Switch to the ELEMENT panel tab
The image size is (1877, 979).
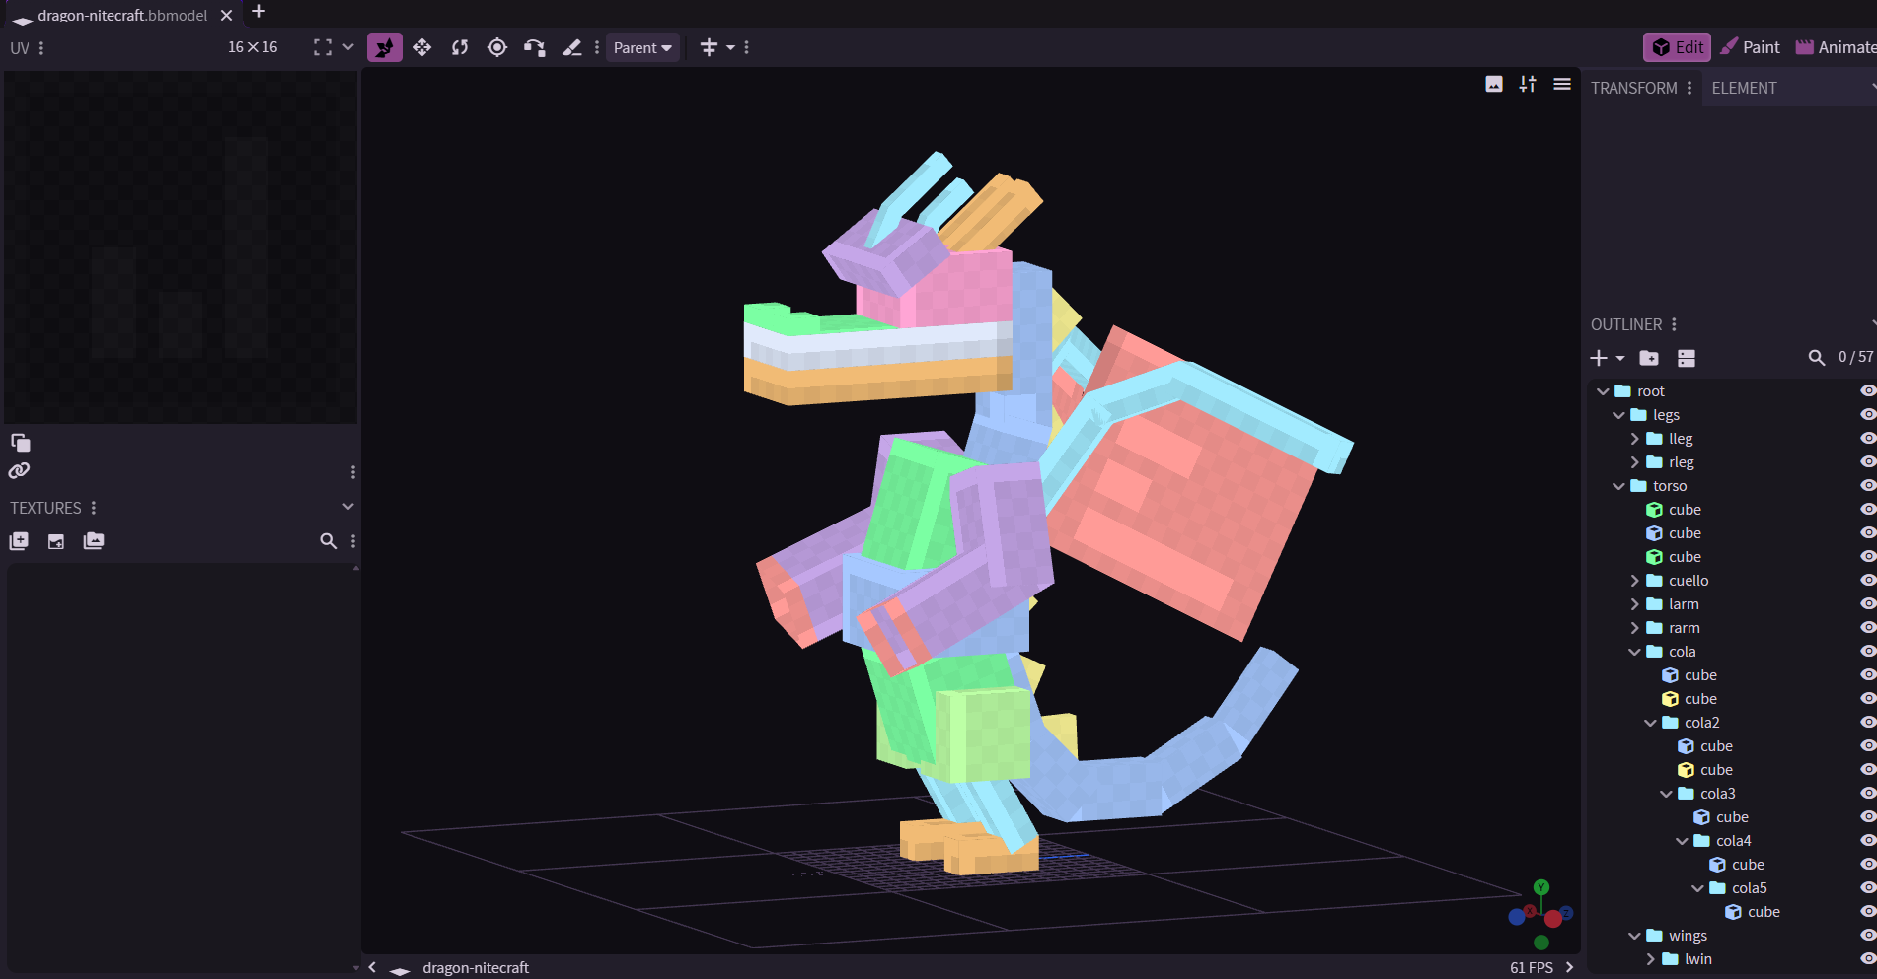click(1744, 88)
